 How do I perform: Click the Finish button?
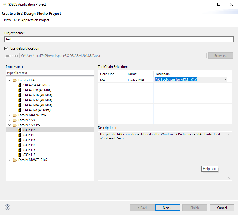(195, 208)
